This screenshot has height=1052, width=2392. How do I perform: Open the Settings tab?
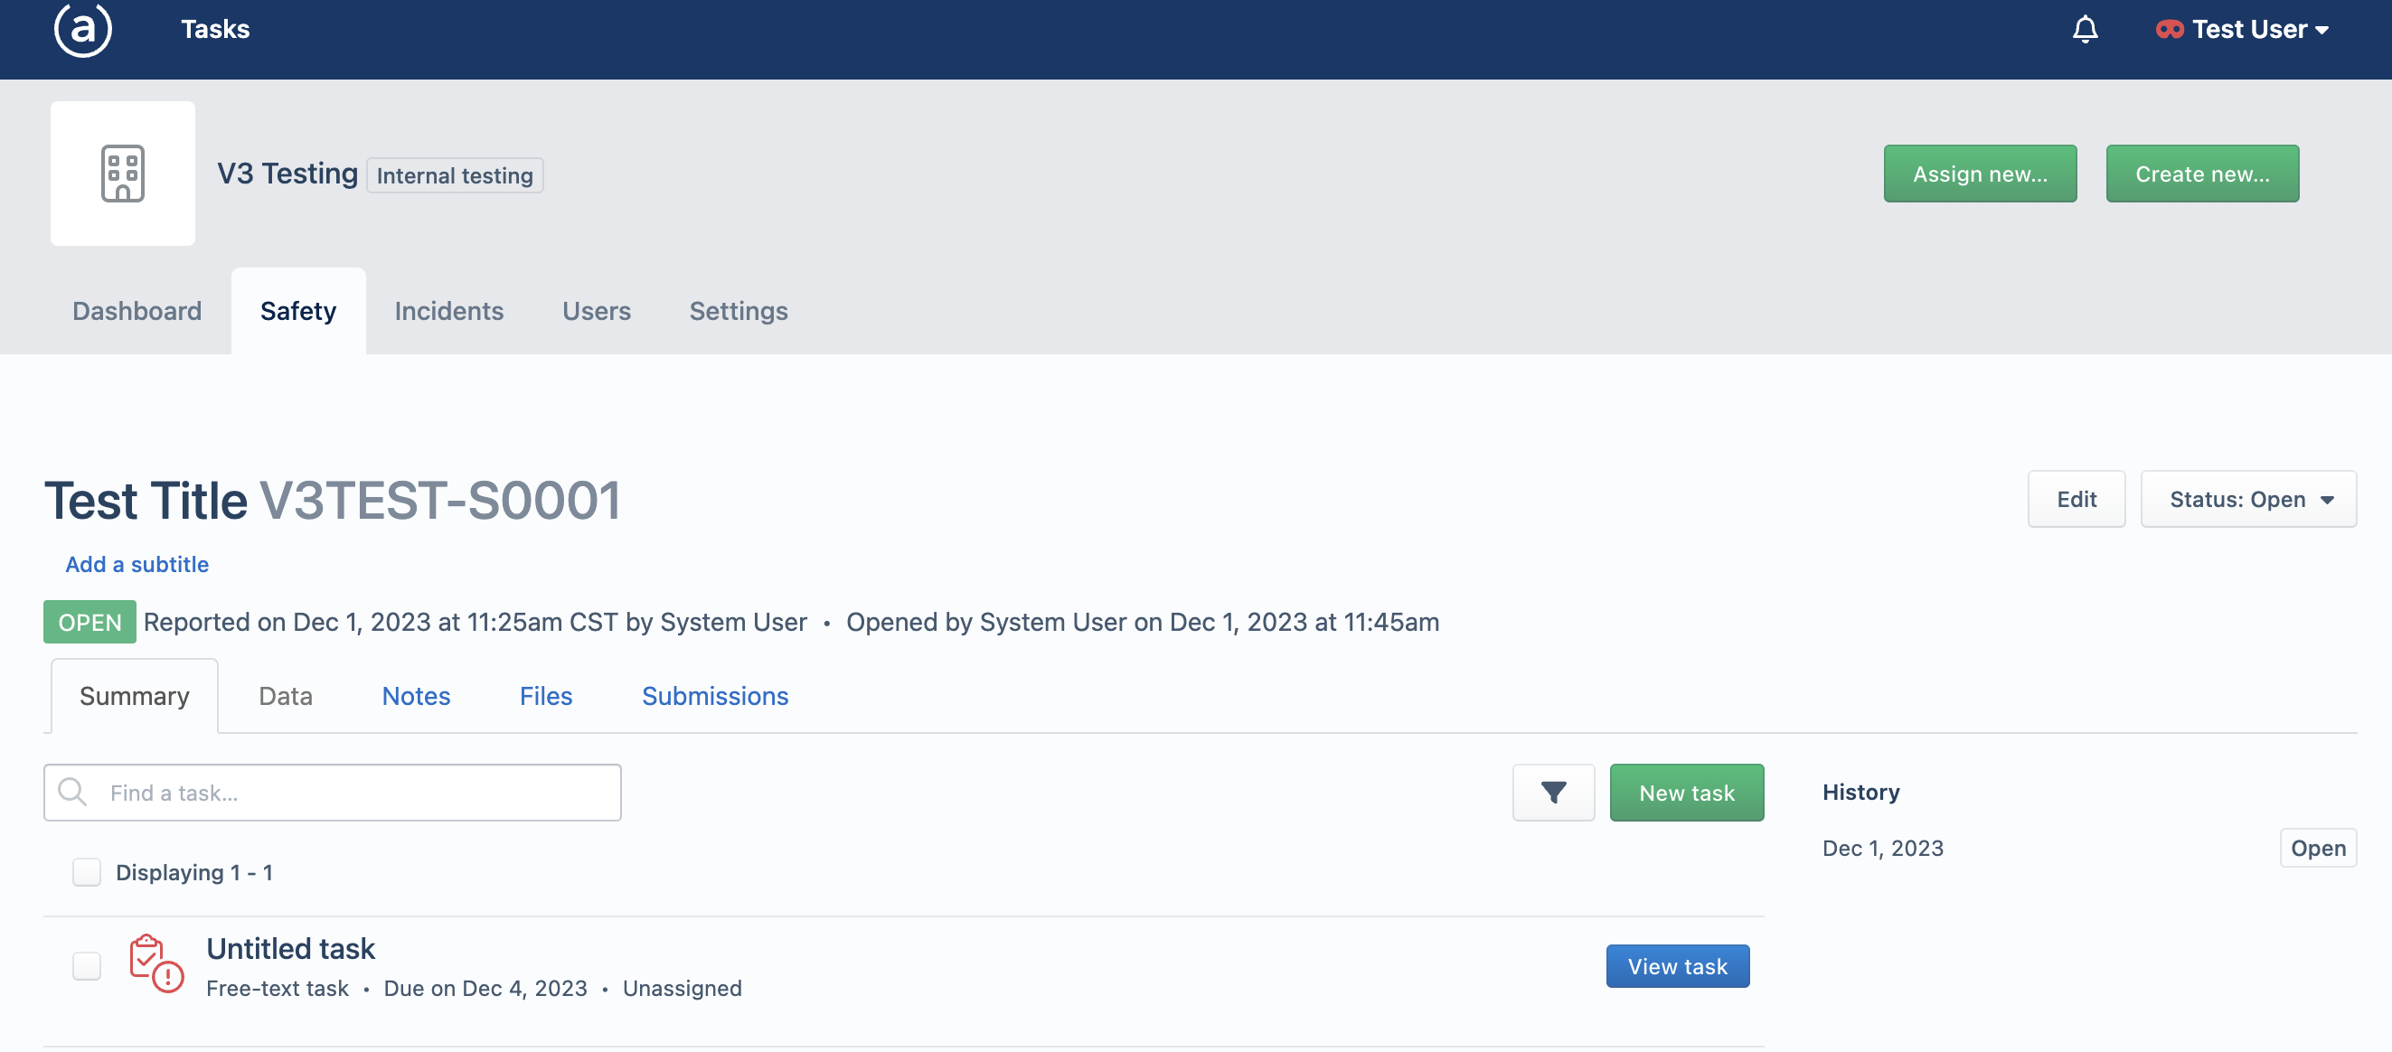(x=739, y=311)
